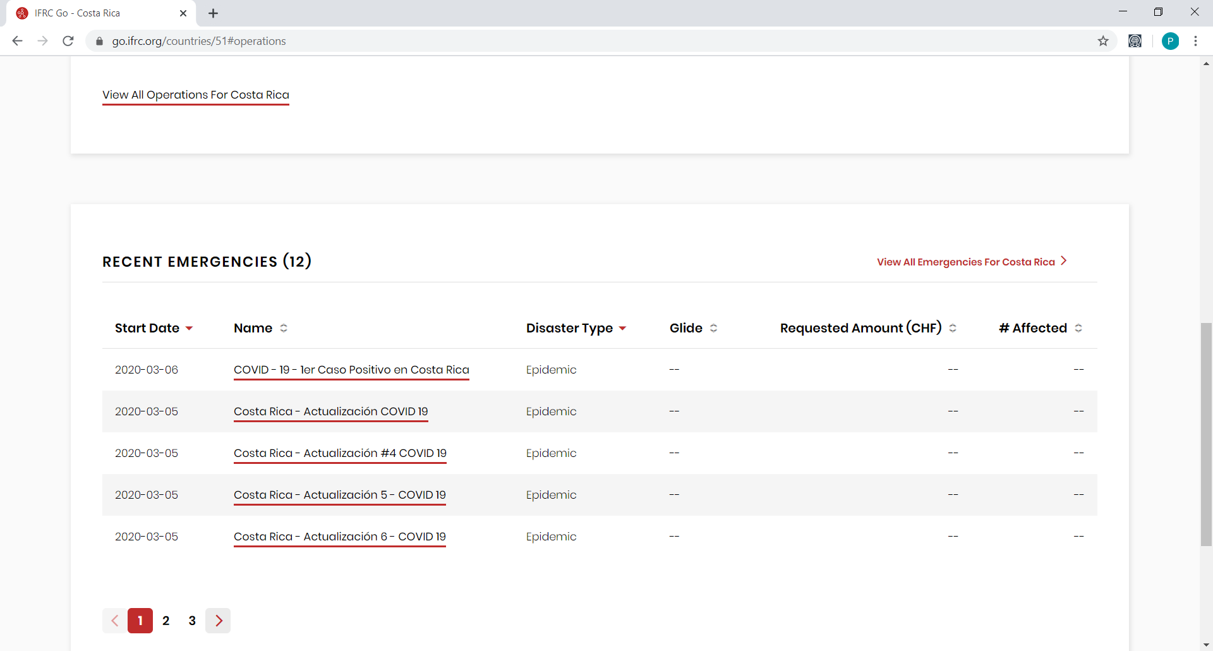This screenshot has height=651, width=1213.
Task: Click the site security lock icon
Action: coord(99,40)
